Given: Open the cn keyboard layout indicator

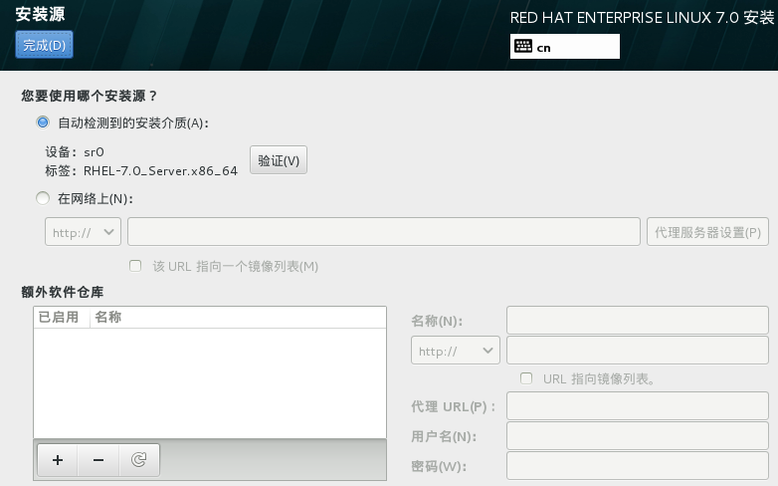Looking at the screenshot, I should point(565,47).
